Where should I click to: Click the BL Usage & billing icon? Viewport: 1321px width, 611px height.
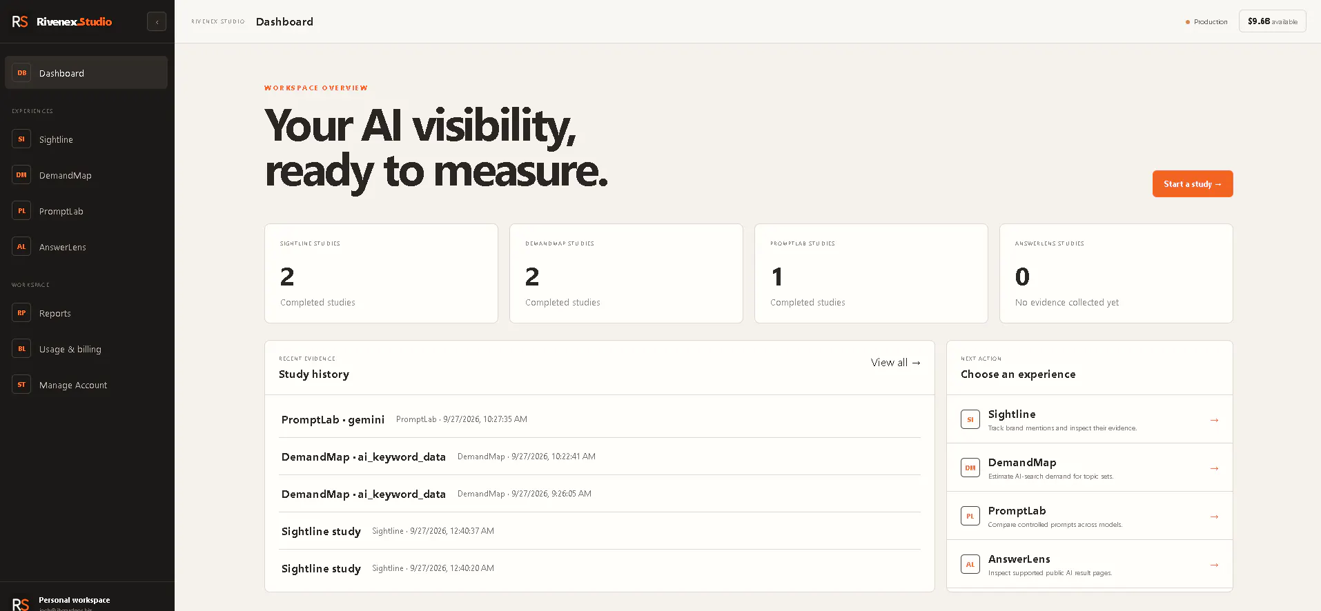21,349
